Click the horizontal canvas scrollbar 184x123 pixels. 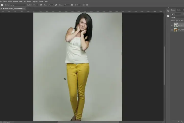click(x=88, y=122)
